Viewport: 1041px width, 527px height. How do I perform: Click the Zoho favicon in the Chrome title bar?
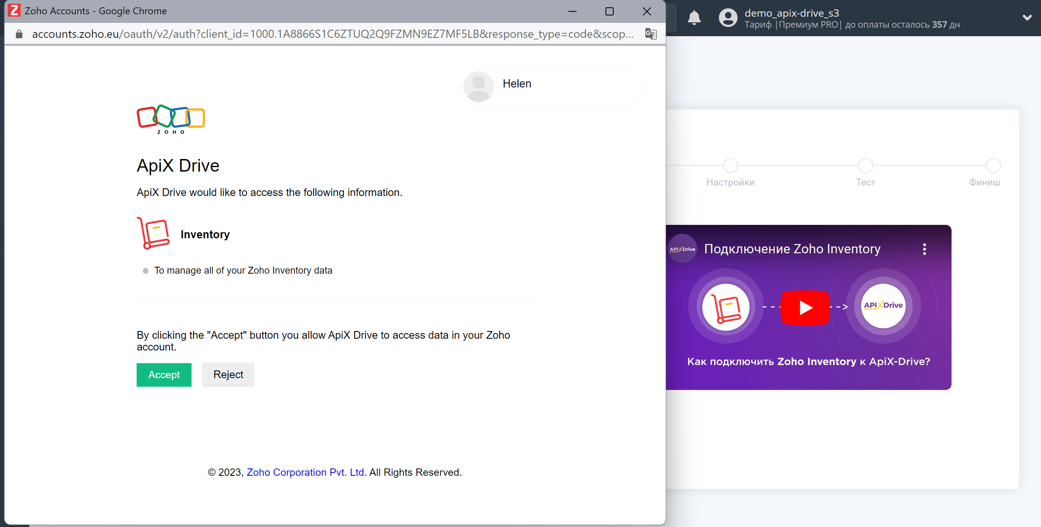(x=14, y=11)
